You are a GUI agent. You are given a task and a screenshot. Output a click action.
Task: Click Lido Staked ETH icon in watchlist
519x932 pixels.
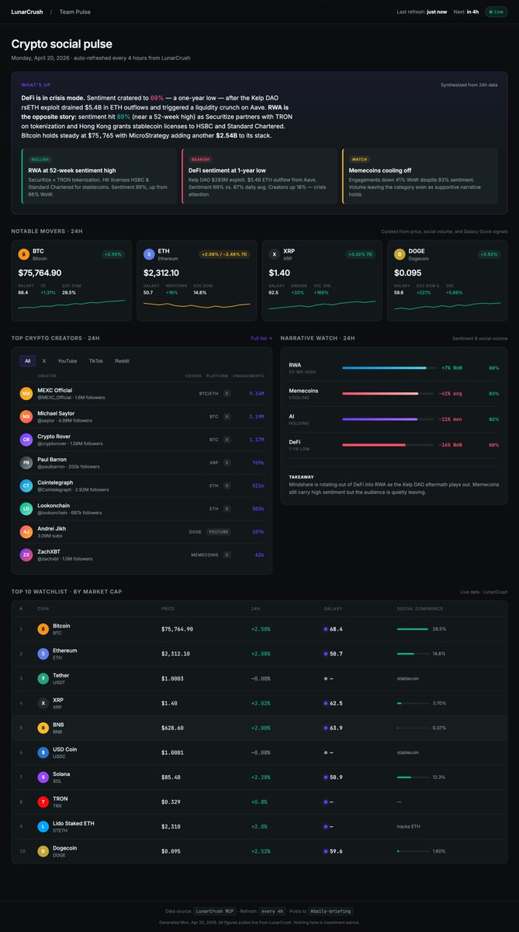click(43, 827)
